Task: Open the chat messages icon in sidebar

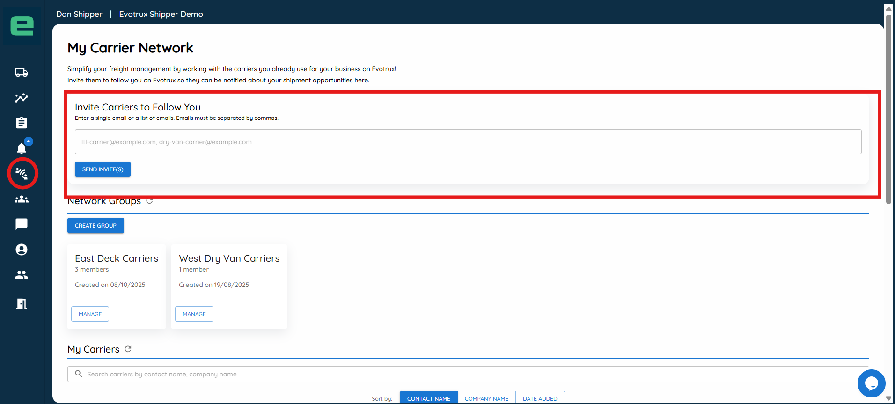Action: [22, 224]
